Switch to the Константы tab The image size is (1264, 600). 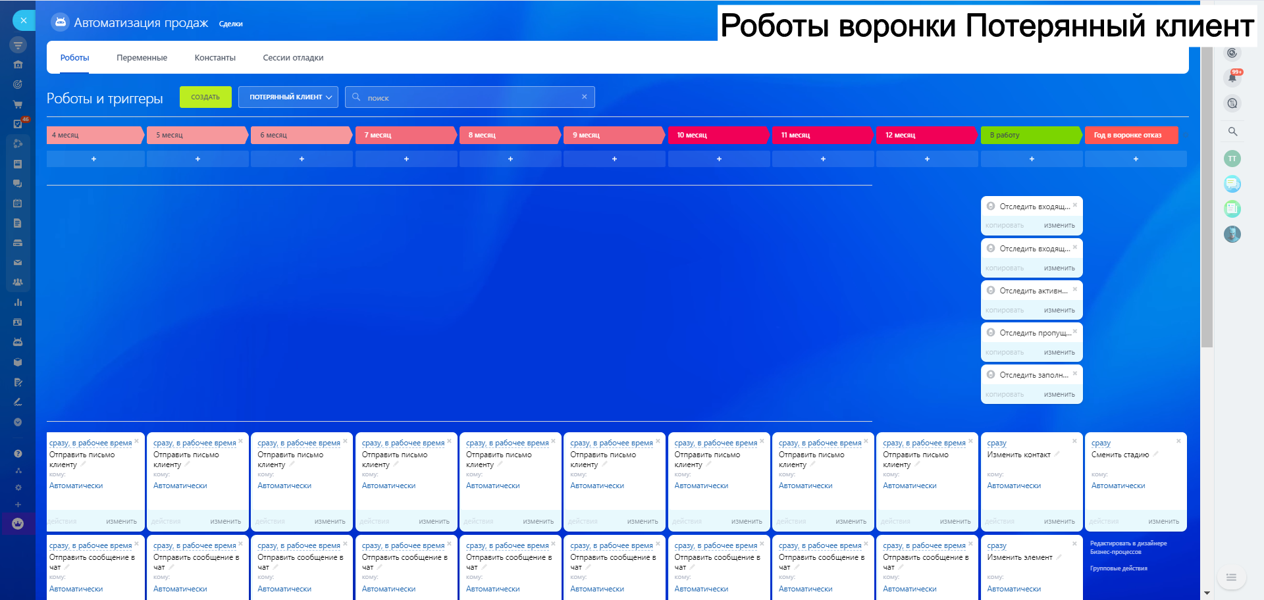pos(215,58)
